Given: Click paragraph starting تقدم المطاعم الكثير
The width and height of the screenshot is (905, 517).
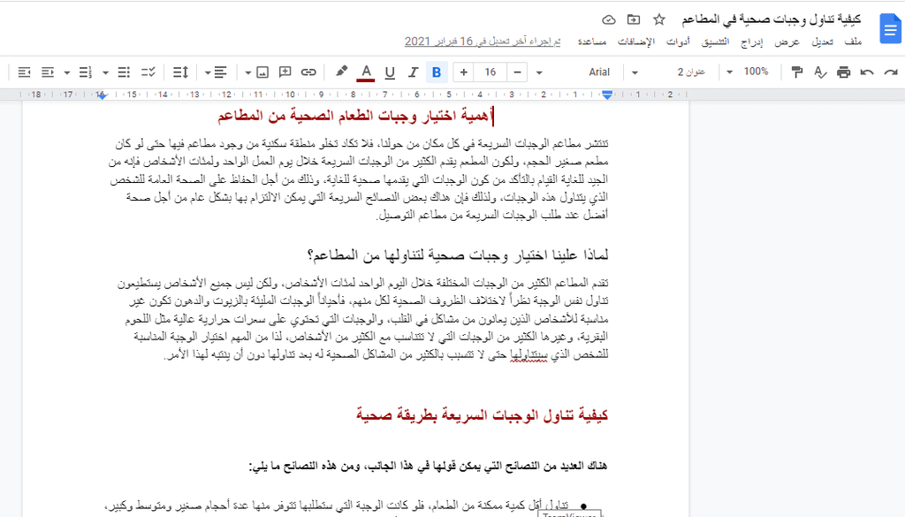Looking at the screenshot, I should tap(362, 319).
